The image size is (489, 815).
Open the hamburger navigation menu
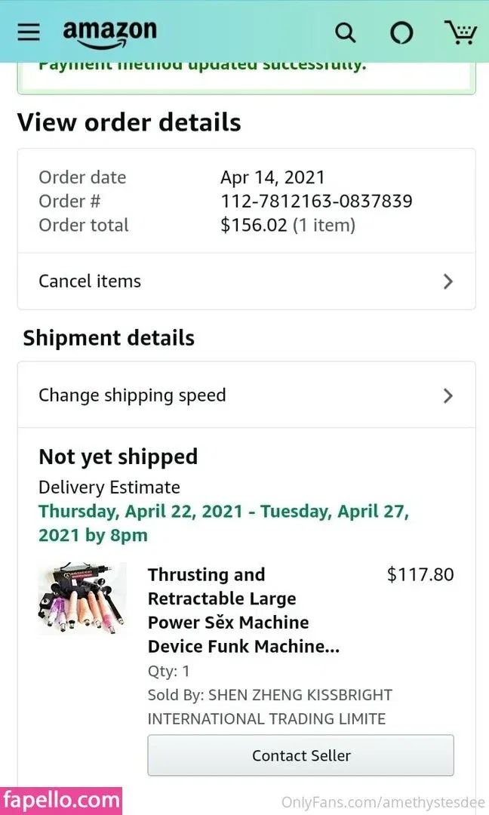[x=29, y=32]
